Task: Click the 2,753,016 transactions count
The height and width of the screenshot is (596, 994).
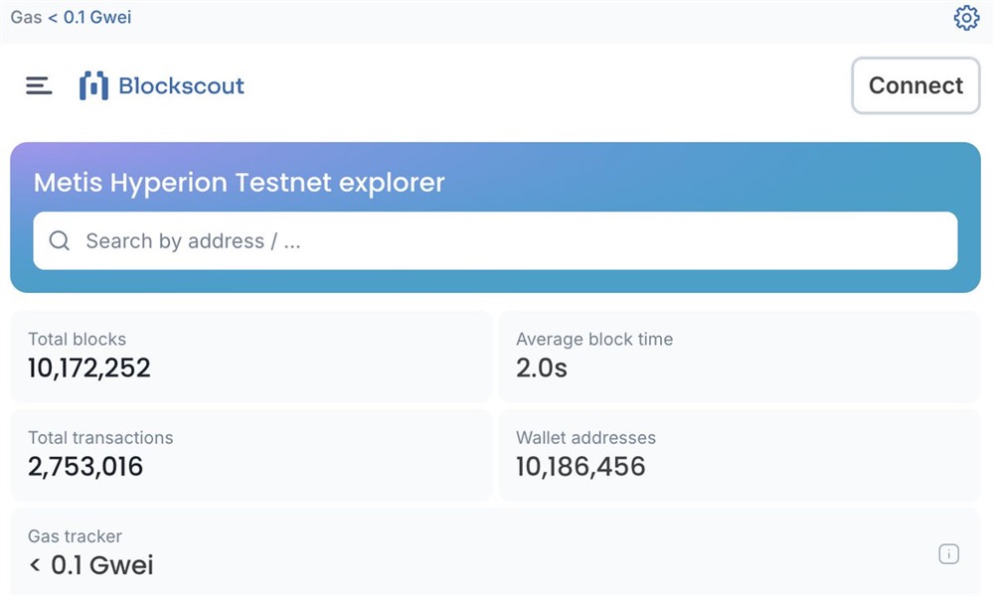Action: (x=85, y=467)
